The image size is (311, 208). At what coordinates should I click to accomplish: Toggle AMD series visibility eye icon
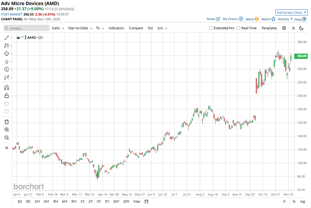click(18, 38)
